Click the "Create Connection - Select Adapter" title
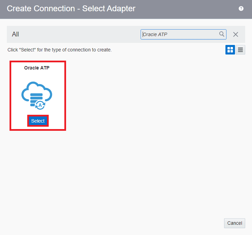The image size is (252, 235). coord(71,9)
